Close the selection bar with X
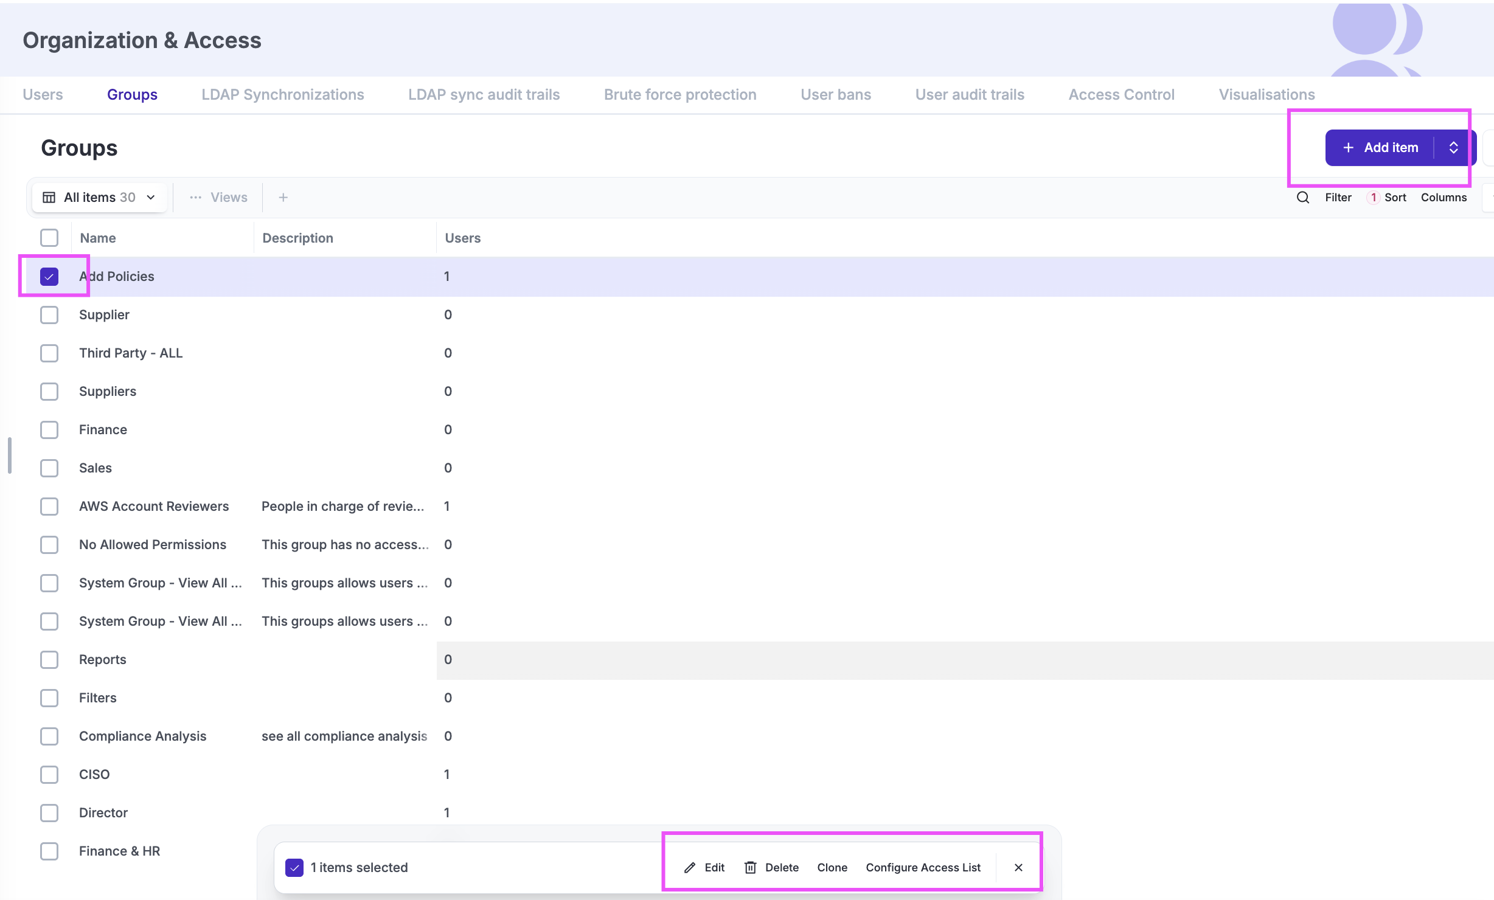This screenshot has height=900, width=1494. click(x=1018, y=868)
